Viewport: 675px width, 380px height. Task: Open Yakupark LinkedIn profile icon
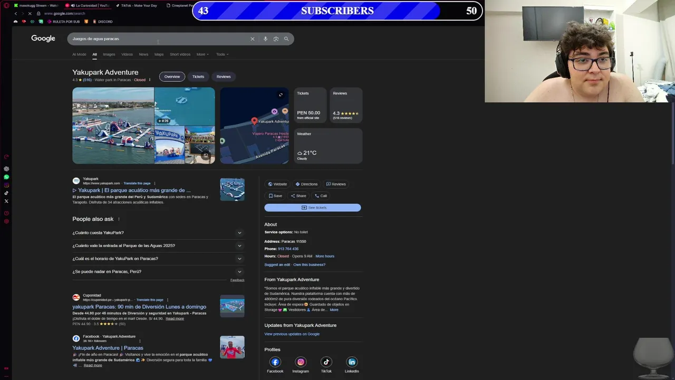coord(352,362)
